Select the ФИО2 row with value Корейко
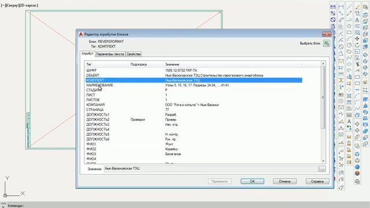 click(x=194, y=149)
